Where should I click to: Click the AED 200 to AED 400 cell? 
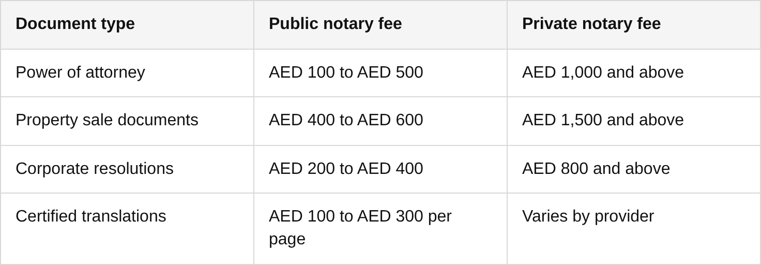[x=345, y=169]
